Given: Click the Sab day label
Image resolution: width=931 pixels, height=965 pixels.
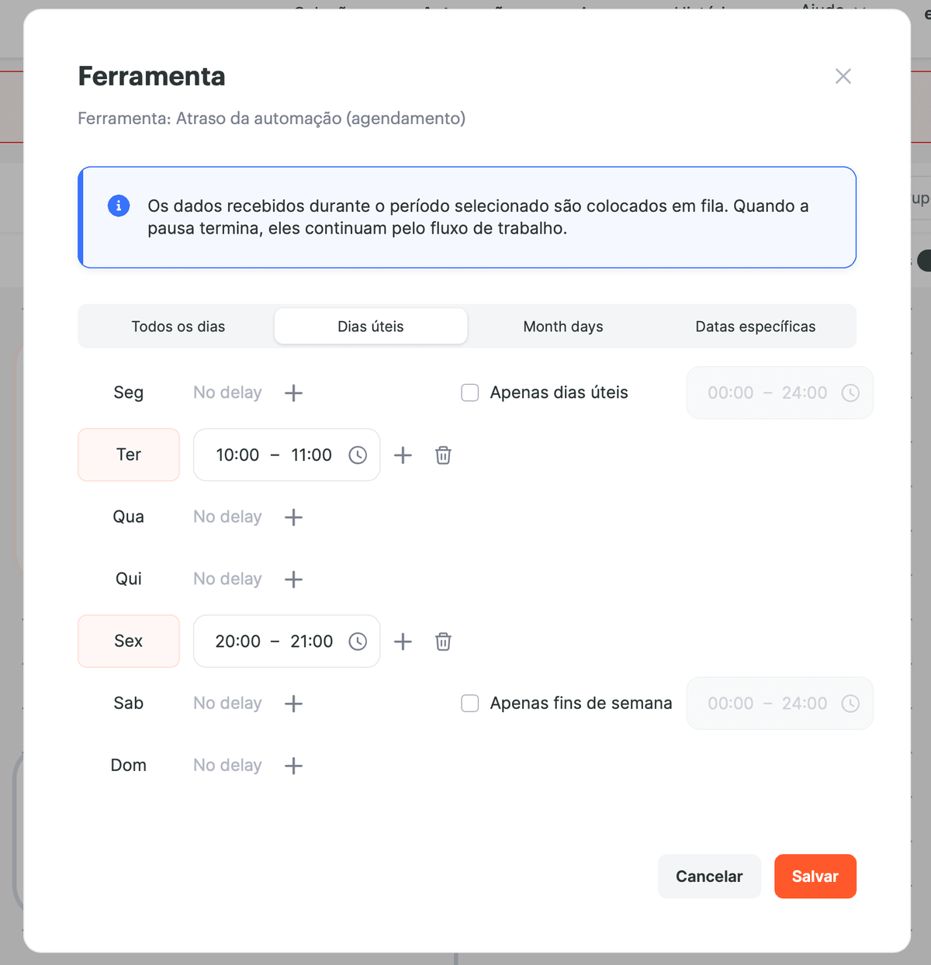Looking at the screenshot, I should pos(129,703).
